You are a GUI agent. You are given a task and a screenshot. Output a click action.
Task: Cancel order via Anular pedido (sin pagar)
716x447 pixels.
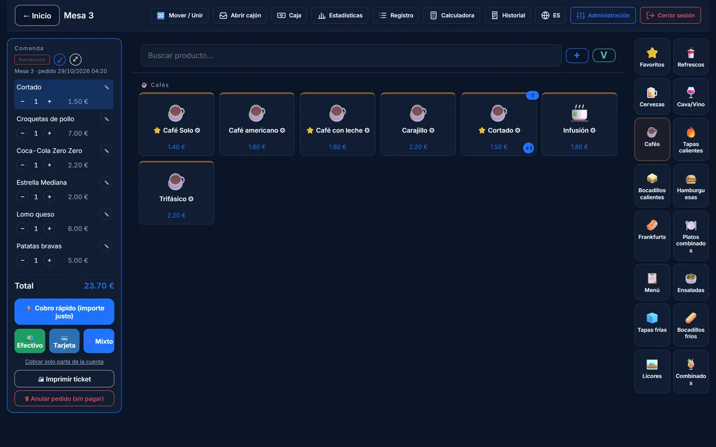click(64, 398)
